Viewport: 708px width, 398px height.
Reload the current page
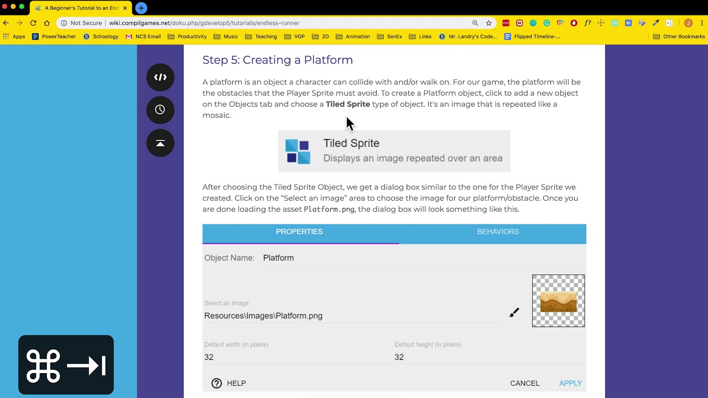pyautogui.click(x=33, y=23)
